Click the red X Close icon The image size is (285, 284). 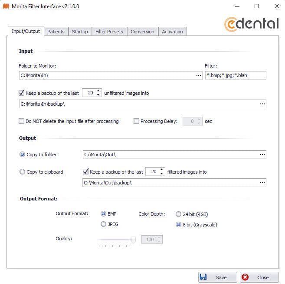pos(245,278)
